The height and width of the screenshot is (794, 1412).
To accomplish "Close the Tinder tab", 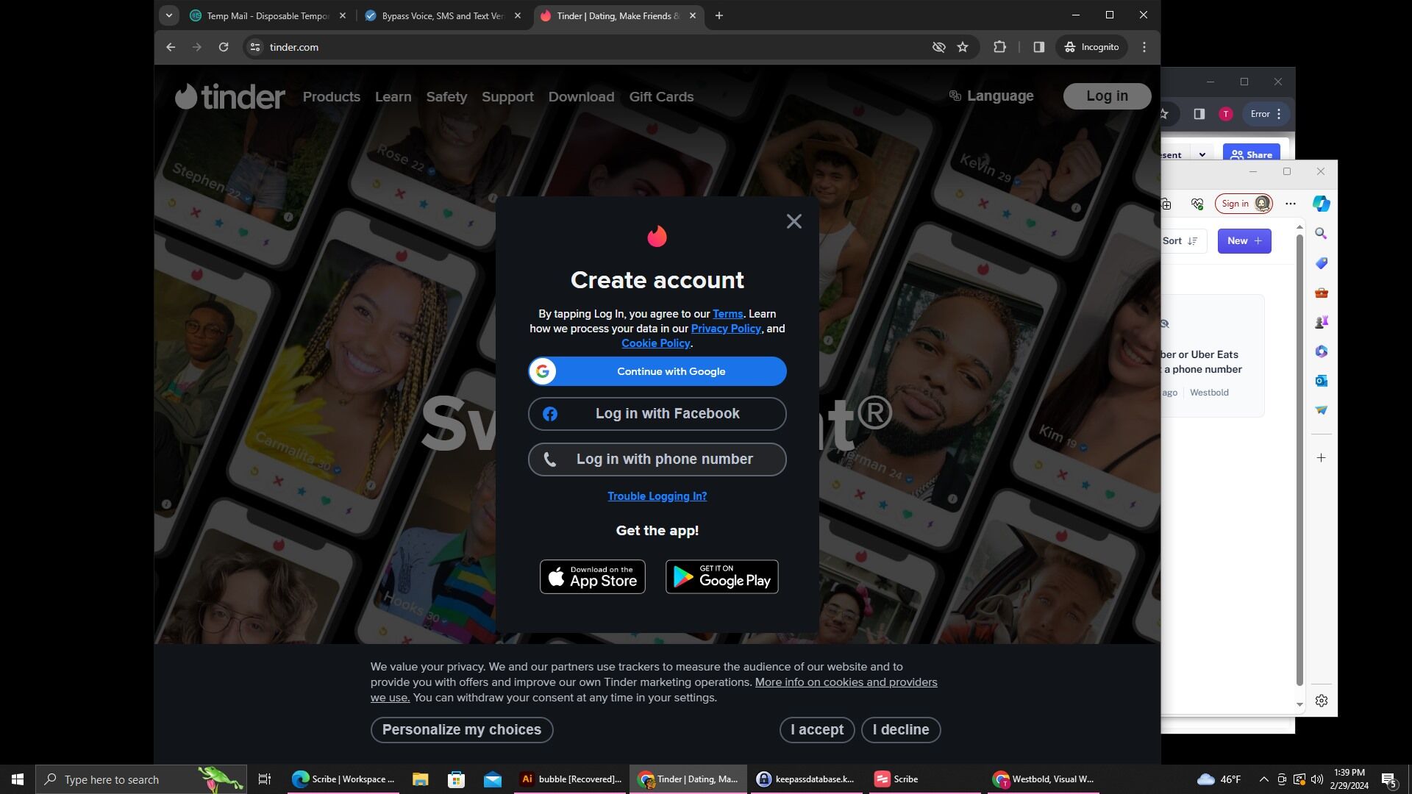I will coord(692,15).
